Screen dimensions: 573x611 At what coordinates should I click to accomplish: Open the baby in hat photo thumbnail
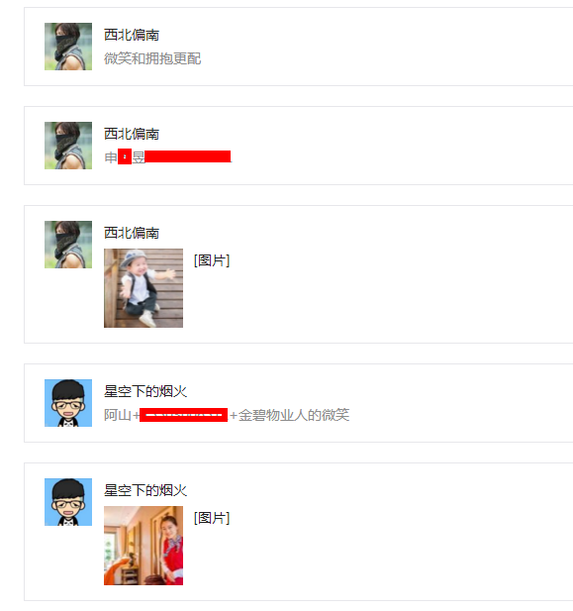(143, 288)
